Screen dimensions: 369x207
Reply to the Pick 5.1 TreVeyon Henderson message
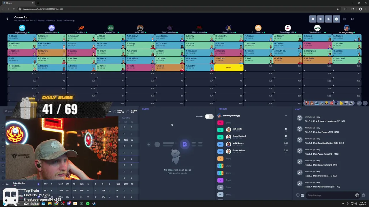(x=318, y=117)
